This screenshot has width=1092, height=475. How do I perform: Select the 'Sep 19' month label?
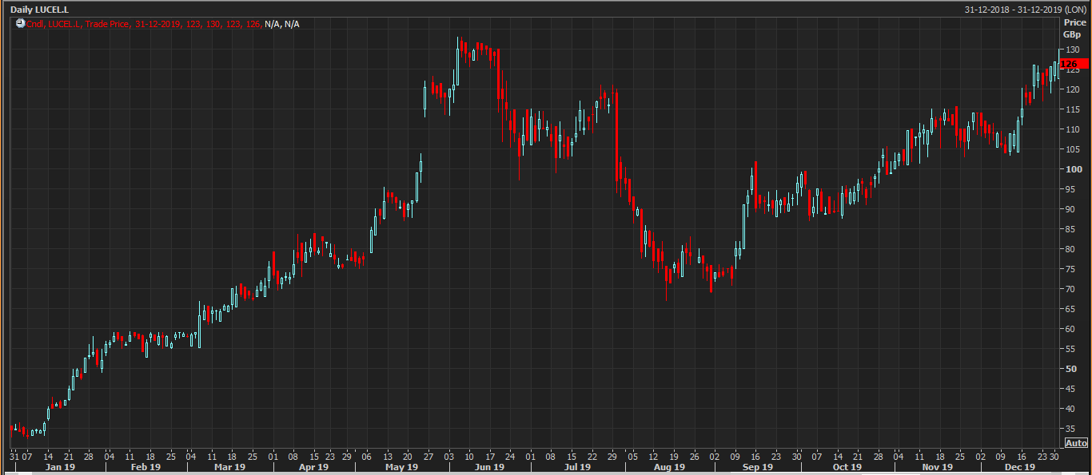coord(757,467)
